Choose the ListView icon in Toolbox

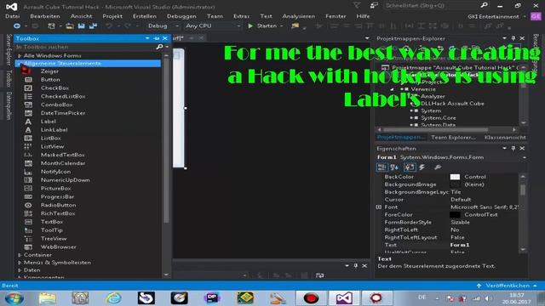(x=28, y=146)
